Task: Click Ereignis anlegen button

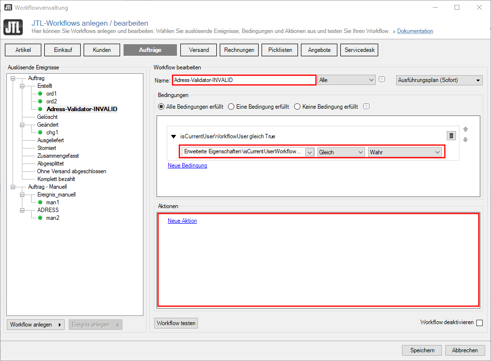Action: pyautogui.click(x=95, y=325)
